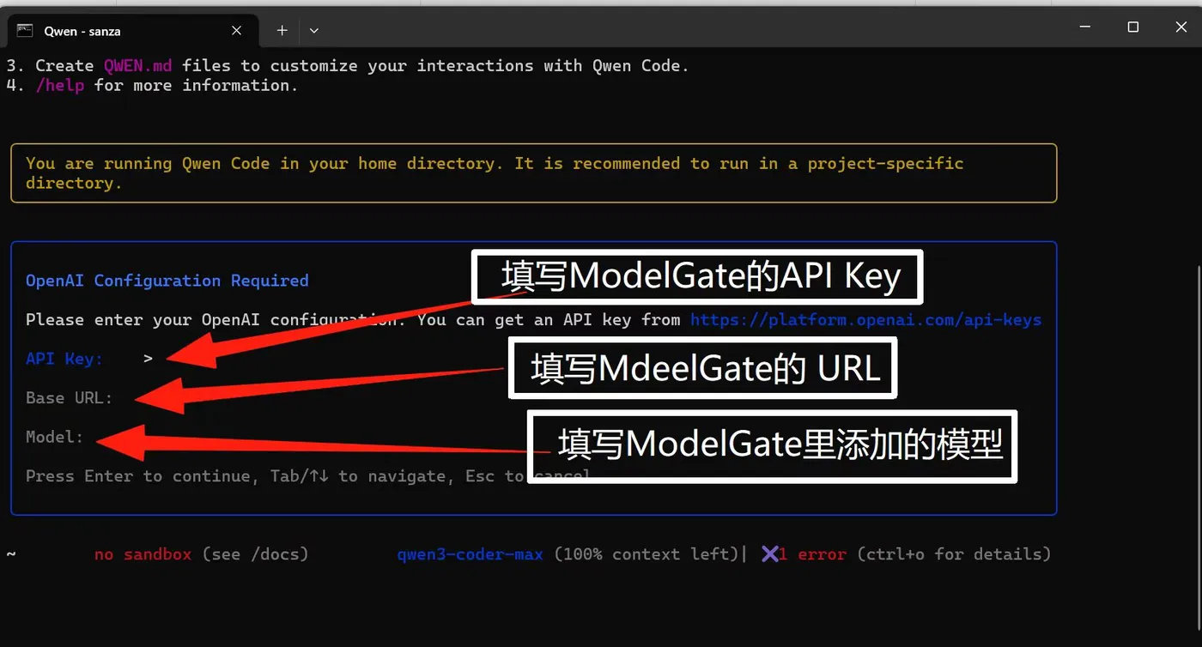Focus the API Key input field
The height and width of the screenshot is (647, 1202).
[x=215, y=359]
